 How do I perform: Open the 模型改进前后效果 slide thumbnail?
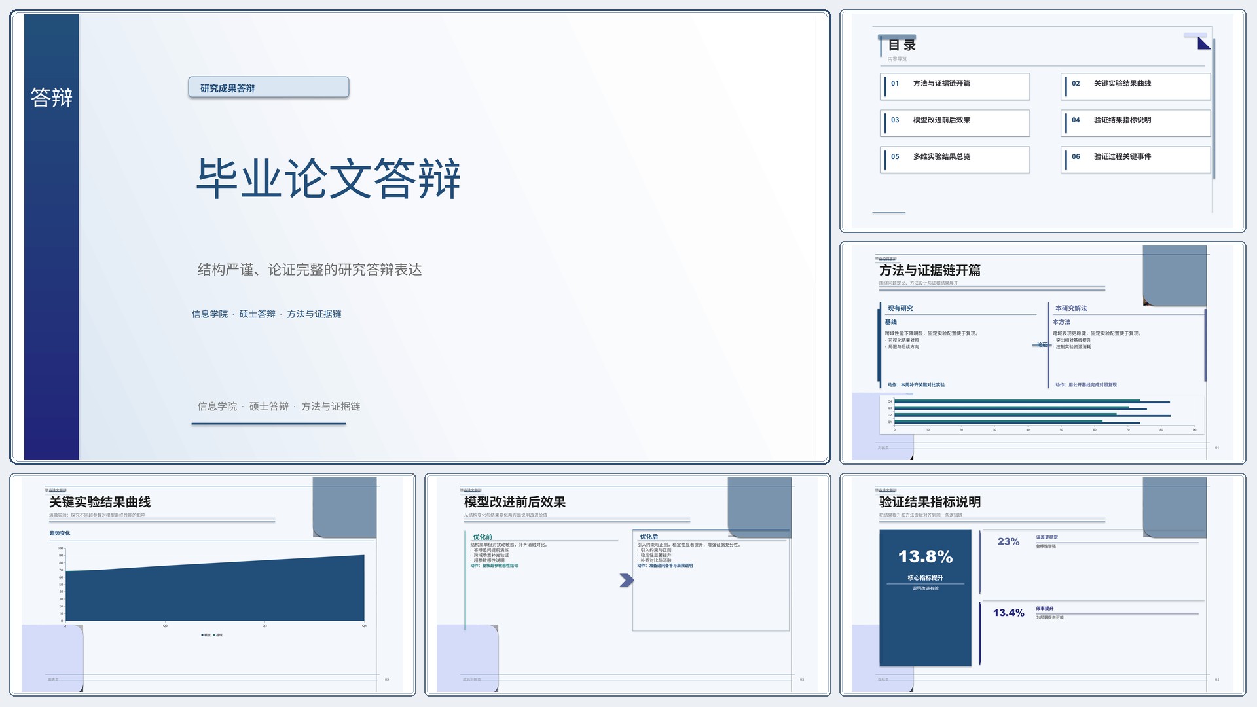[628, 585]
